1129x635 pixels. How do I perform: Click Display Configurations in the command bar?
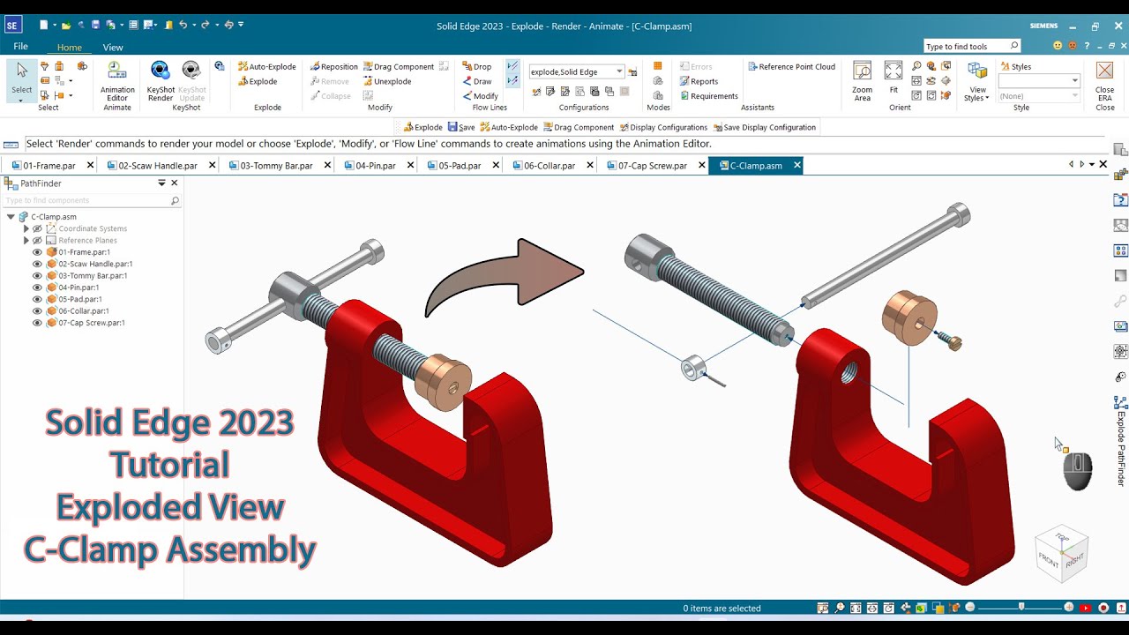click(x=663, y=127)
